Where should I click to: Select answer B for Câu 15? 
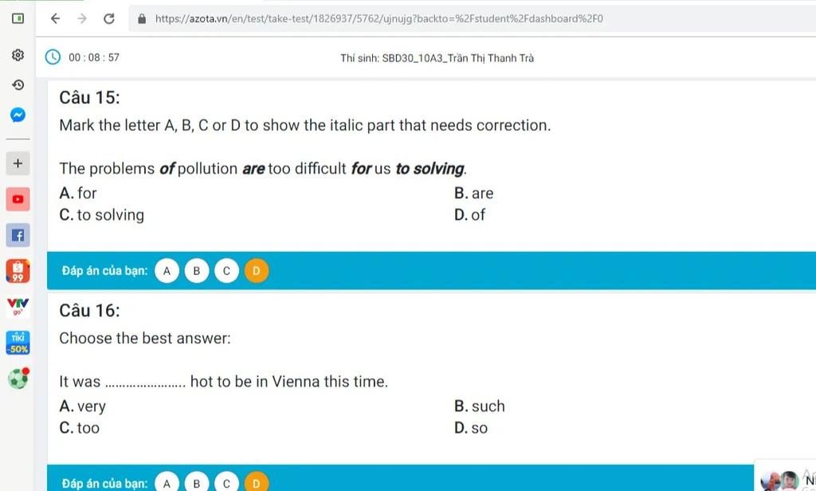point(197,271)
